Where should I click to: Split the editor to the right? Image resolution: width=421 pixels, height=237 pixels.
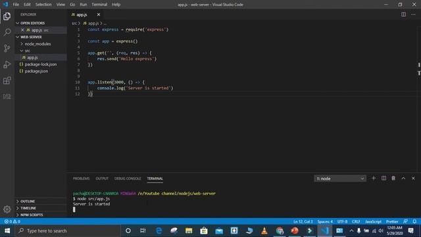click(403, 14)
